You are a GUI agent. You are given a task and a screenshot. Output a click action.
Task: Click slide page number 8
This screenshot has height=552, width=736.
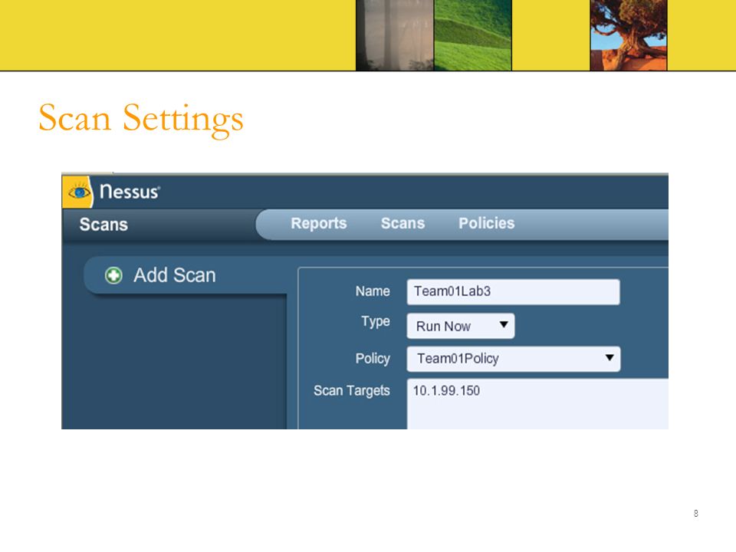point(695,514)
